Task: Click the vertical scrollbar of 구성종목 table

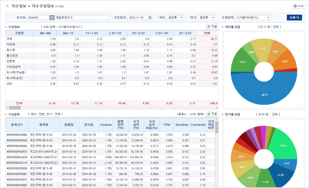Action: click(x=217, y=127)
